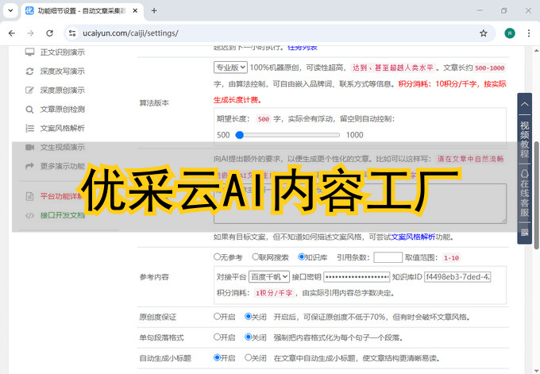Click the 深度改写演示 refresh icon
Image resolution: width=540 pixels, height=374 pixels.
click(x=30, y=71)
